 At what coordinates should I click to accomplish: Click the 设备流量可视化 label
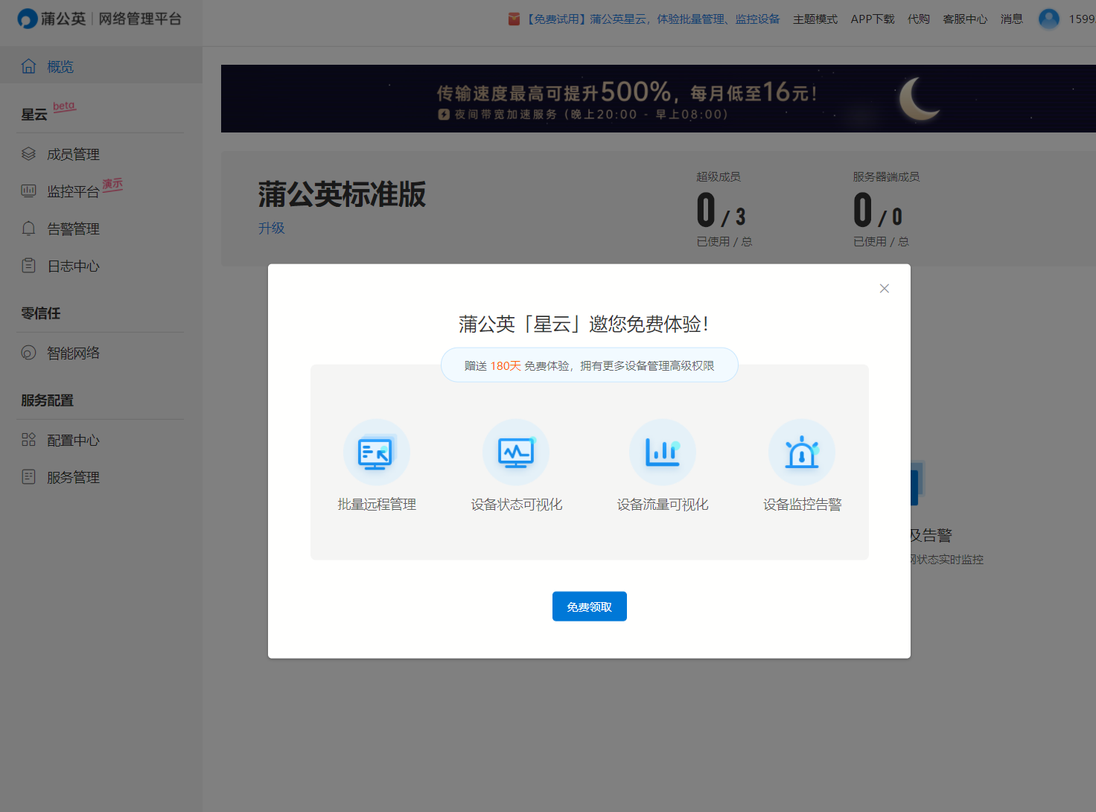tap(663, 505)
